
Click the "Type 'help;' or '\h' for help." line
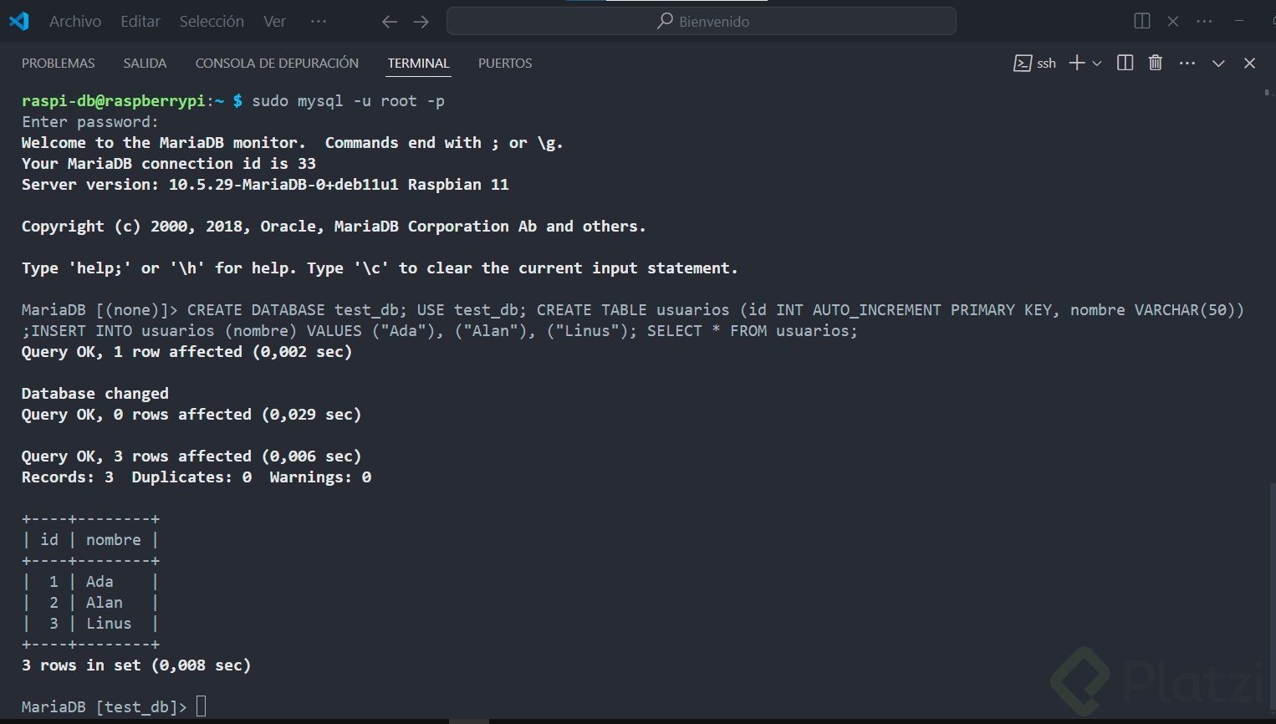[x=380, y=268]
